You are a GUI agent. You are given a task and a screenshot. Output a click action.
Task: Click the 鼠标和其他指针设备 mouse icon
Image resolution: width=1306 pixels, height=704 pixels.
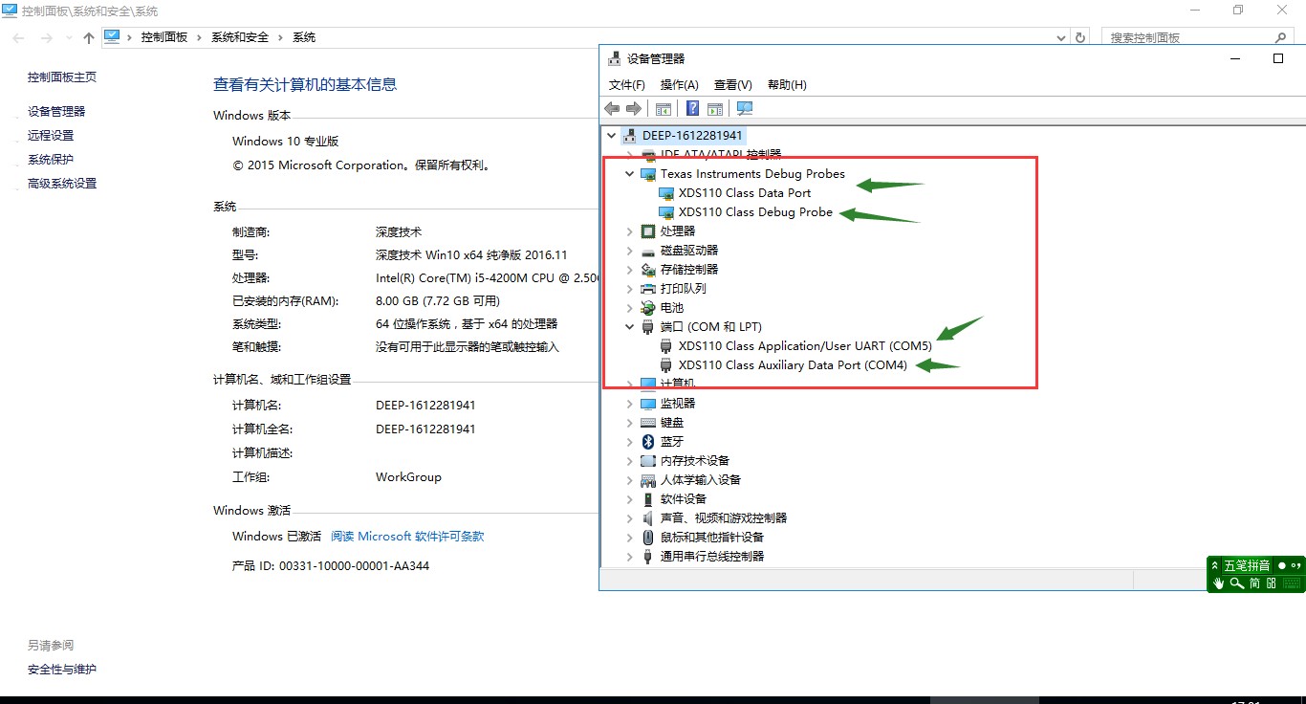tap(648, 538)
